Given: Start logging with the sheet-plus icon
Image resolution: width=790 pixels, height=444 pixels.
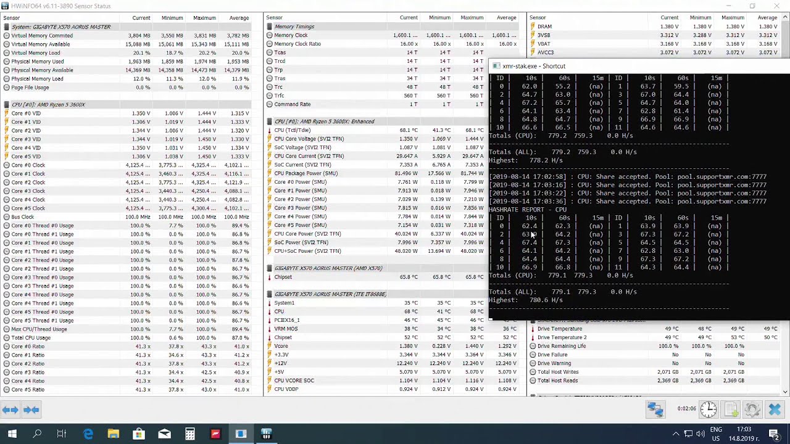Looking at the screenshot, I should (x=731, y=409).
